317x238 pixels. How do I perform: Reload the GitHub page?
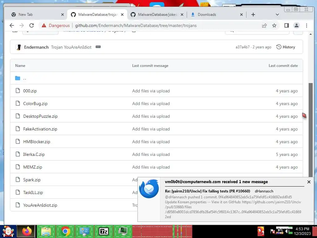tap(32, 25)
